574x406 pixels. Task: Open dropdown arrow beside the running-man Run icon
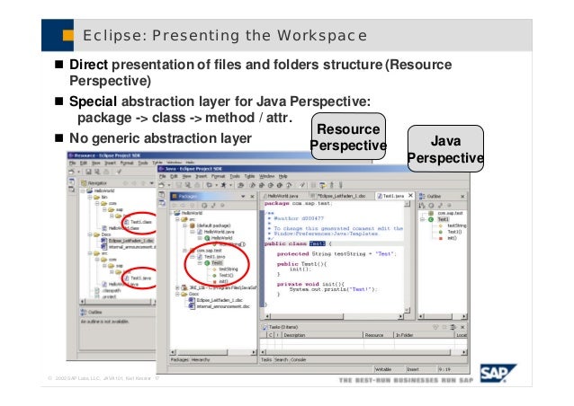[x=230, y=186]
